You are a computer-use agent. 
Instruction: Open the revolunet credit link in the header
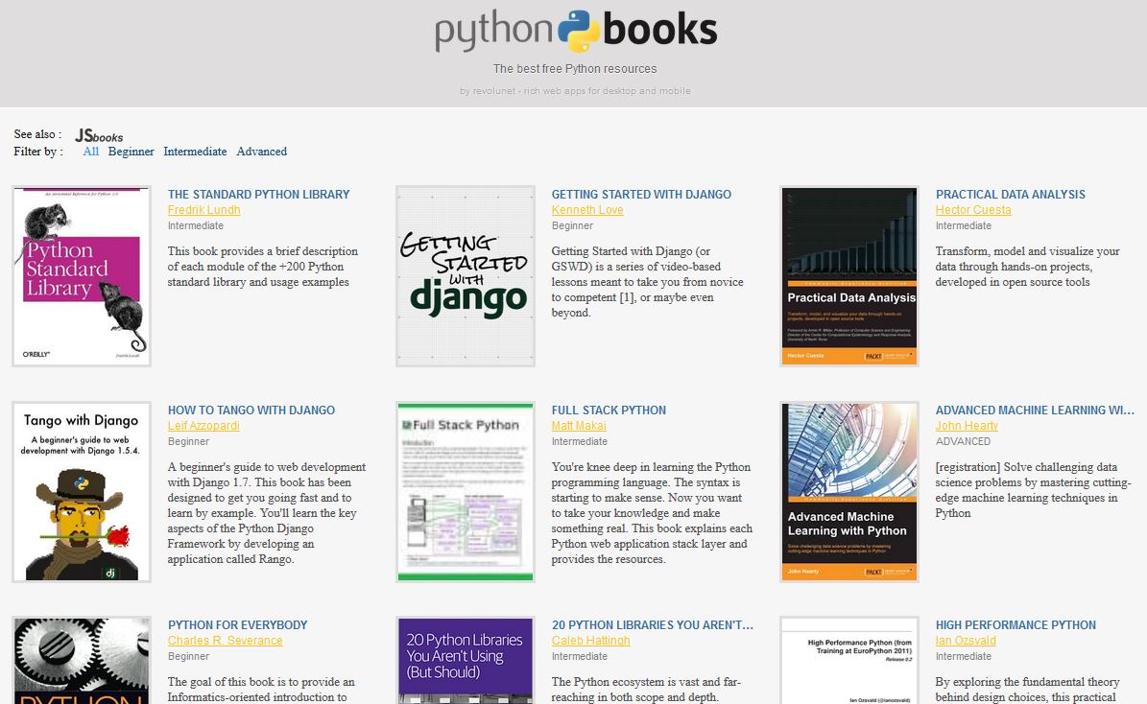pos(575,91)
